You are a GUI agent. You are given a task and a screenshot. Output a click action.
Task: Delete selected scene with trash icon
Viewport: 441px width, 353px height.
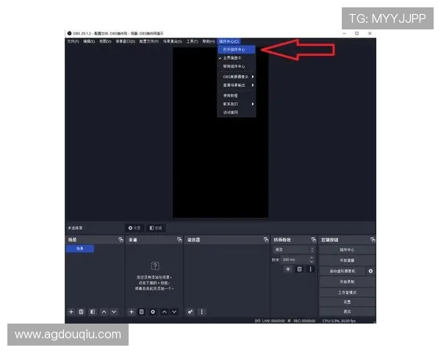[x=82, y=312]
